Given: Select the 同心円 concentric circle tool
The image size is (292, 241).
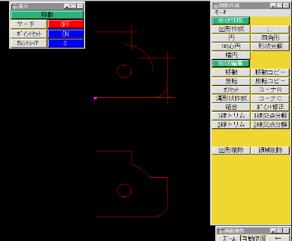Looking at the screenshot, I should 231,46.
